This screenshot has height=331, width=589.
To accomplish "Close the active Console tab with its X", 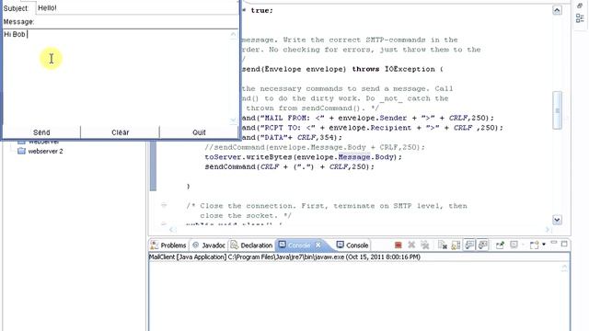I will [318, 245].
